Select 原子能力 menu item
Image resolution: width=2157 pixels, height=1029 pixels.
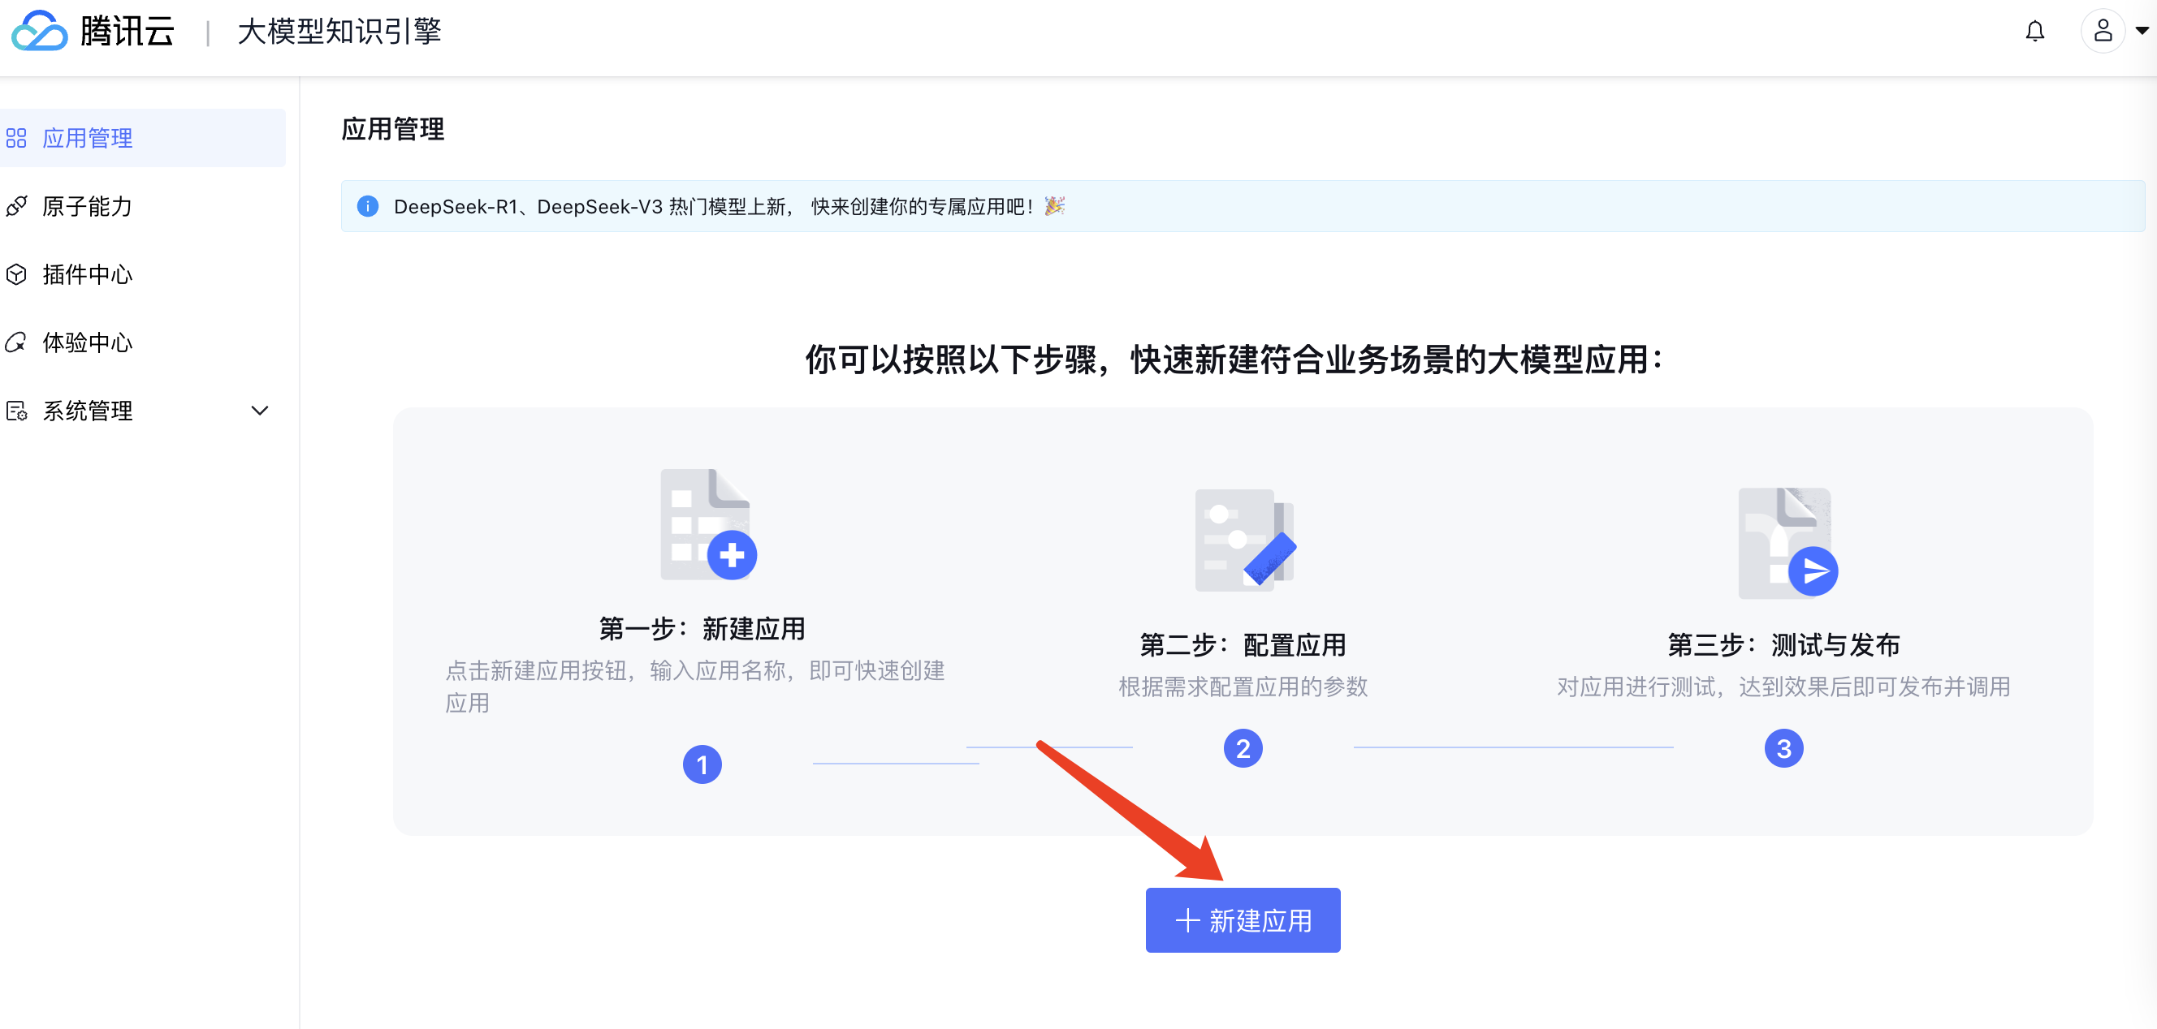pyautogui.click(x=87, y=206)
